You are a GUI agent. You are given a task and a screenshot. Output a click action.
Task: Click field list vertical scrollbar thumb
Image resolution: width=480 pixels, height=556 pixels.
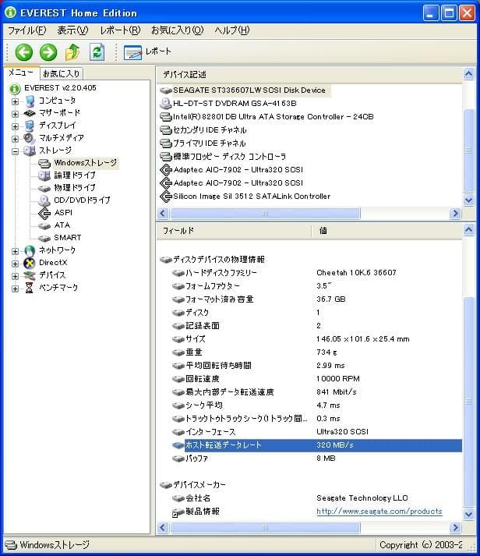pyautogui.click(x=468, y=402)
